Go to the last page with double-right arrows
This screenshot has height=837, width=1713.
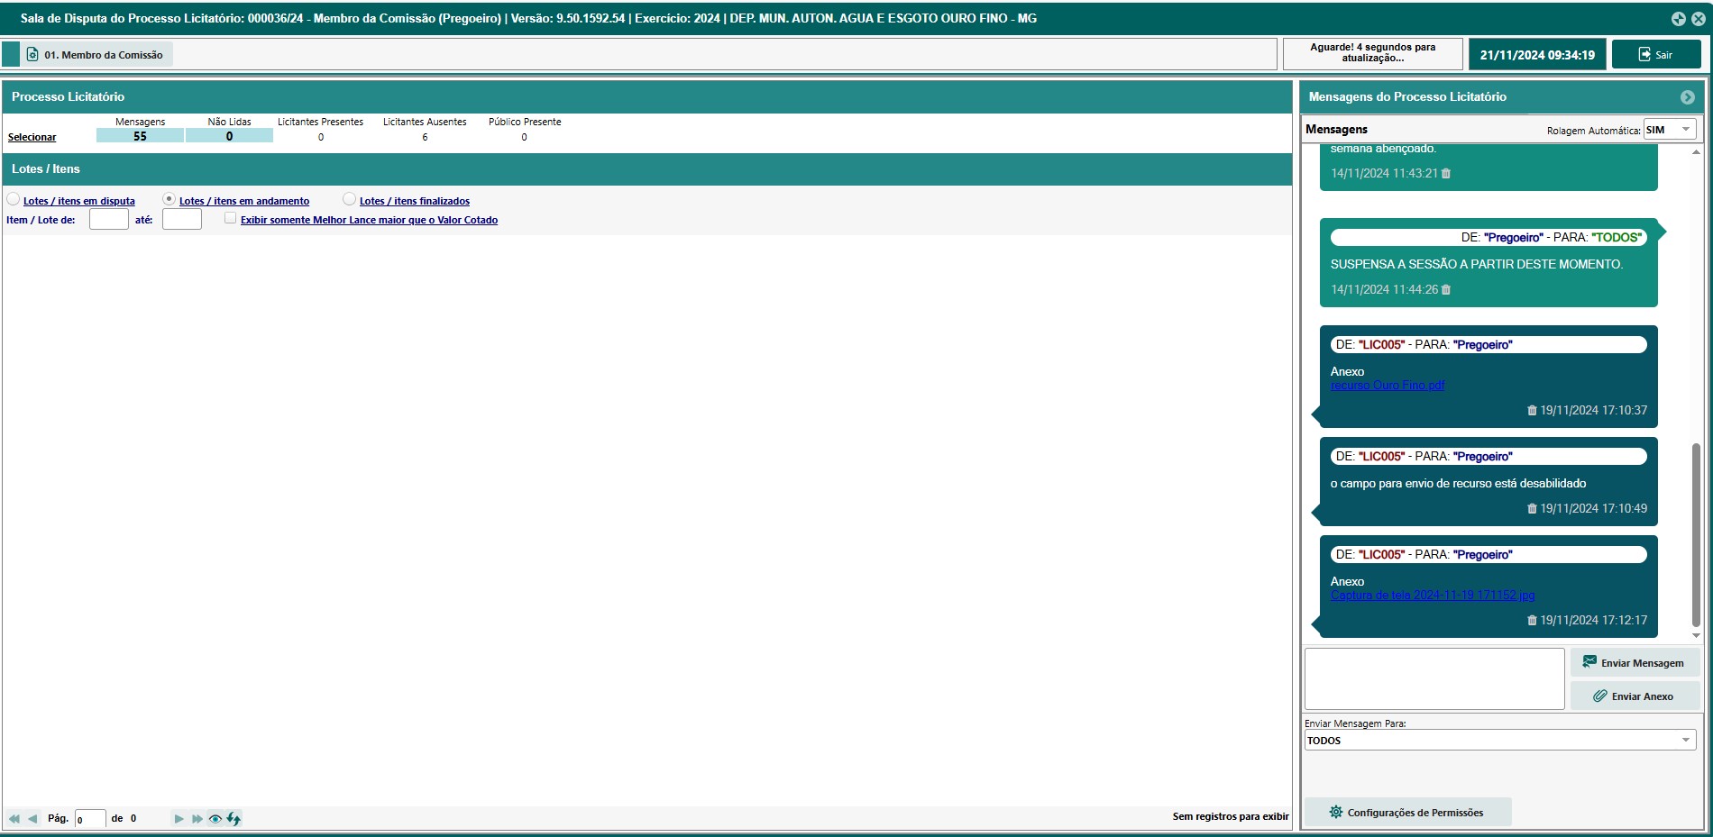pyautogui.click(x=197, y=818)
